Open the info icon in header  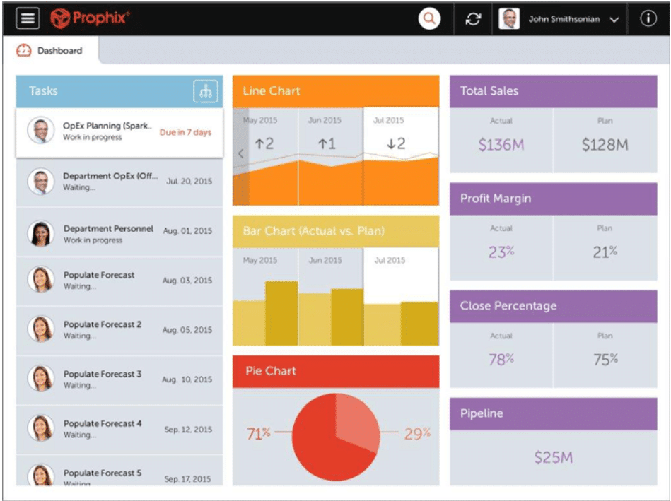[648, 18]
